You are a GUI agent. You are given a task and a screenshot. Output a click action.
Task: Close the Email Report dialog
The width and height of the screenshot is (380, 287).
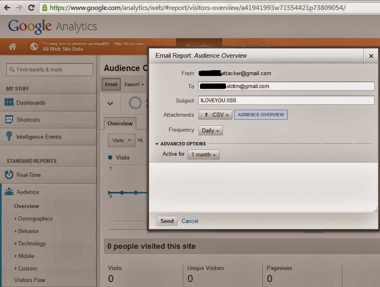pyautogui.click(x=371, y=56)
